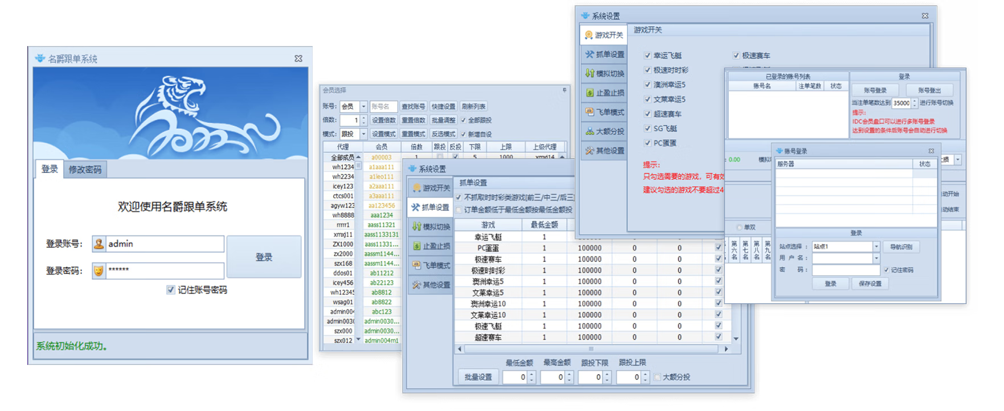
Task: Open the 大额分投 sidebar tab icon
Action: point(589,131)
